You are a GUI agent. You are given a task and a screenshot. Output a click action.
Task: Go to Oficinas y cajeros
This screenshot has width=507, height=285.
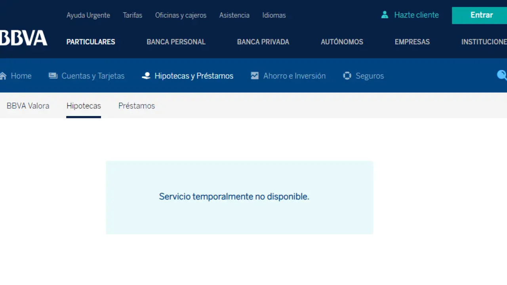(x=181, y=15)
